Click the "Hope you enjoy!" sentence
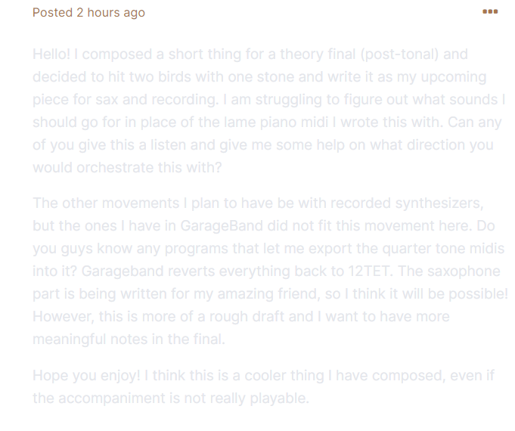 (86, 376)
